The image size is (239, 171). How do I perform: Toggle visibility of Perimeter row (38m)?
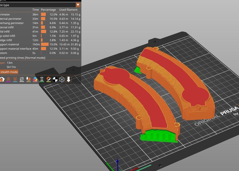[40, 14]
